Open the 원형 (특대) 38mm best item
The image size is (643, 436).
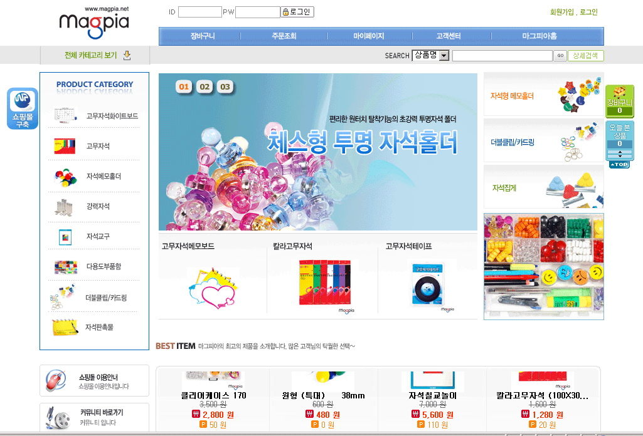click(x=323, y=395)
